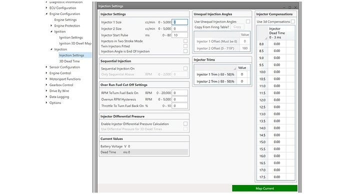
Task: Select Injector 1 Offset value cell
Action: point(244,41)
